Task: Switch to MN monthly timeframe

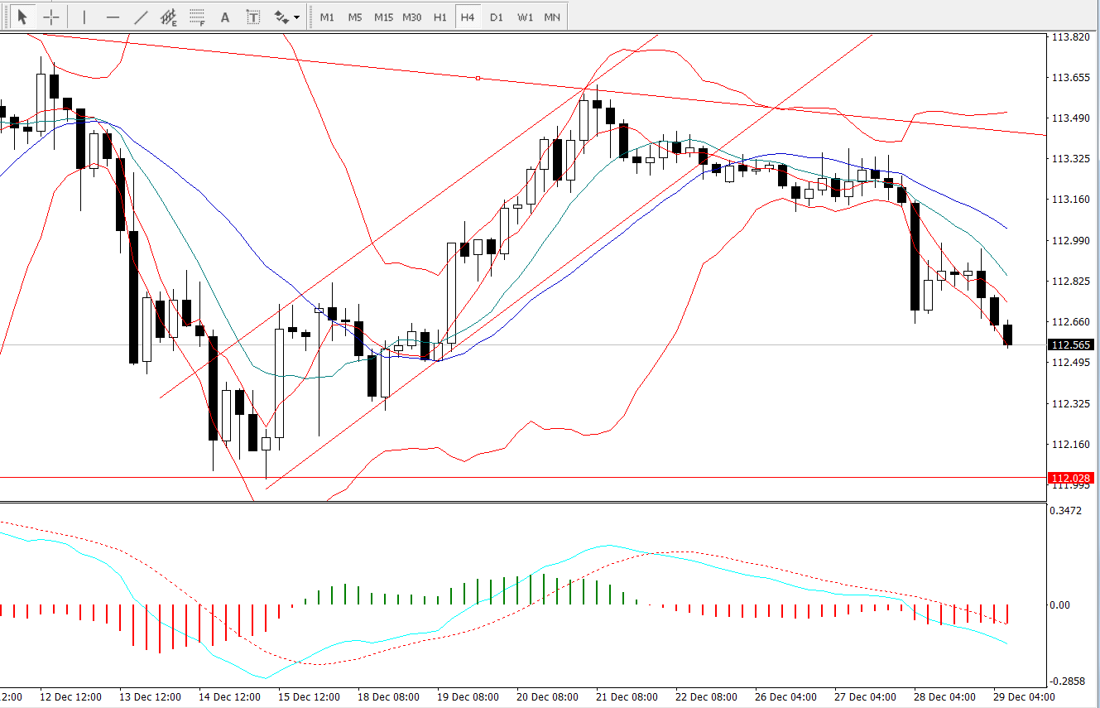Action: pyautogui.click(x=552, y=17)
